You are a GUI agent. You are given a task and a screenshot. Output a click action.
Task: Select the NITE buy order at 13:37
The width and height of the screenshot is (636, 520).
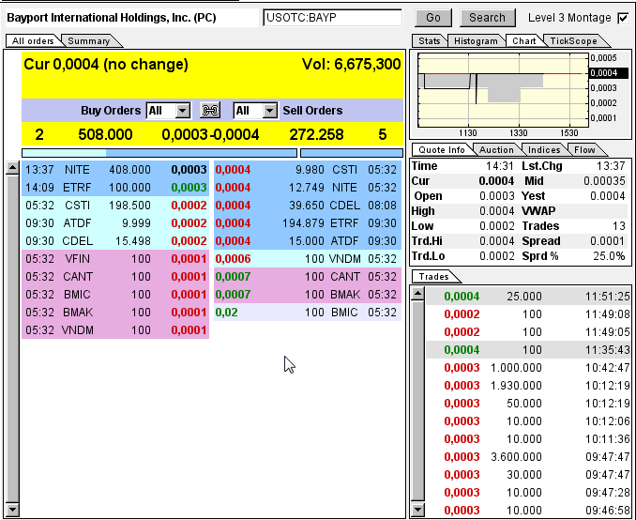click(x=115, y=170)
